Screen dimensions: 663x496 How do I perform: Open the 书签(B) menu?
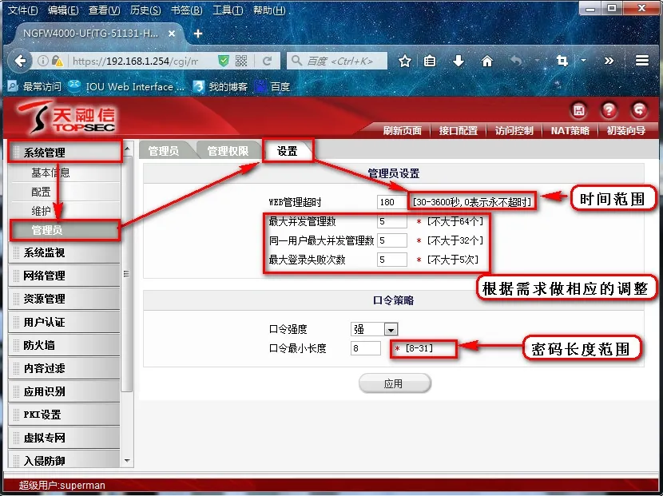[x=186, y=10]
